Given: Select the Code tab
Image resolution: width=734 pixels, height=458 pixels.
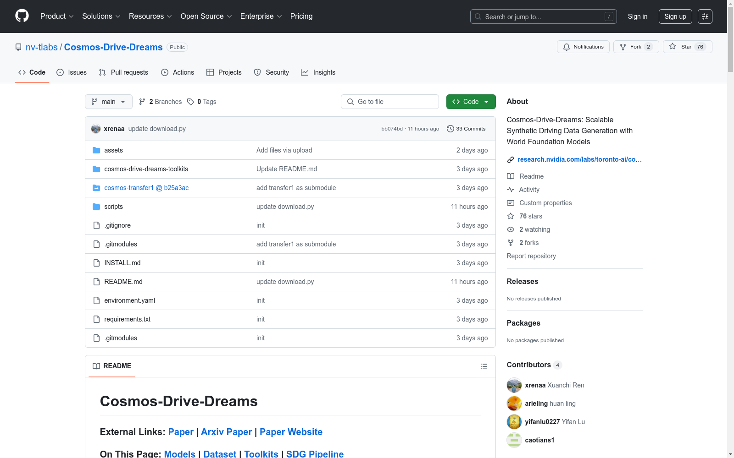Looking at the screenshot, I should pyautogui.click(x=32, y=72).
